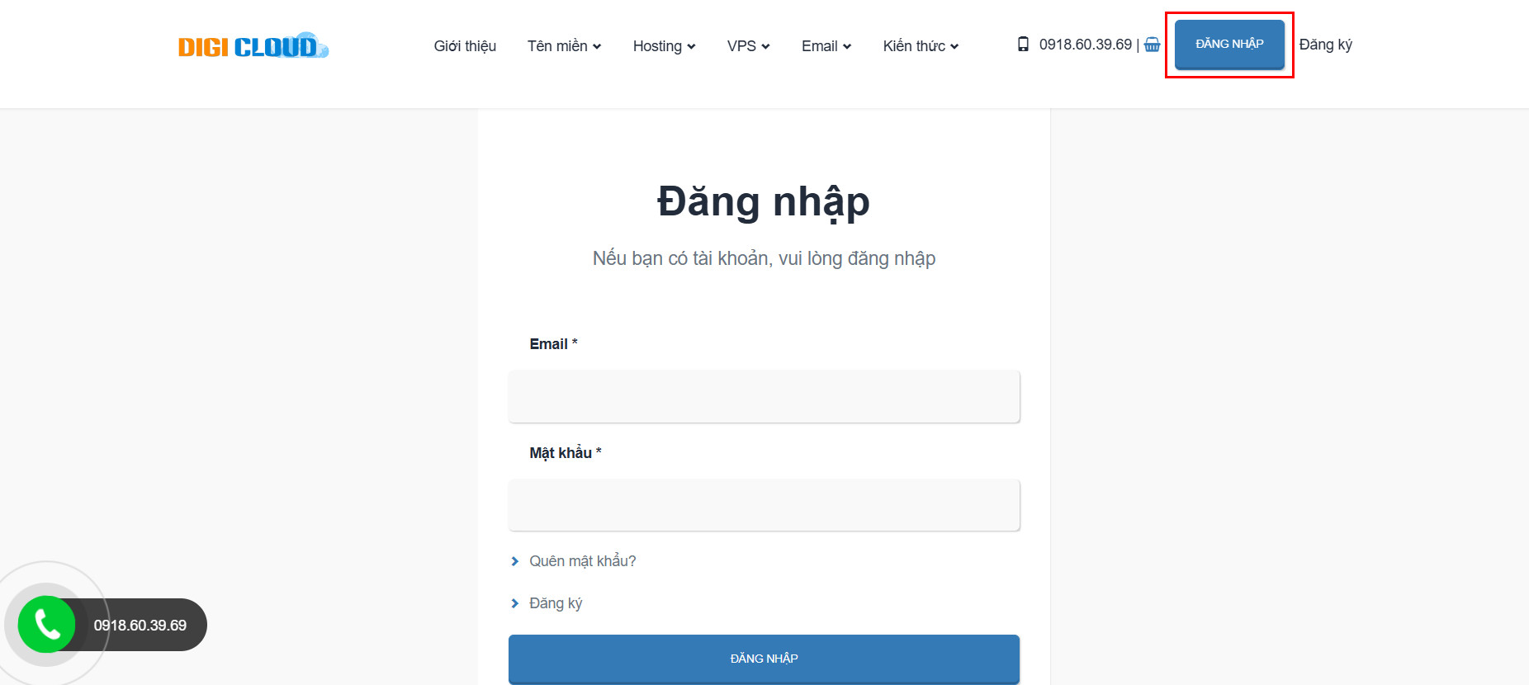The image size is (1529, 685).
Task: Click the arrow icon beside Quên mật khẩu
Action: click(x=515, y=561)
